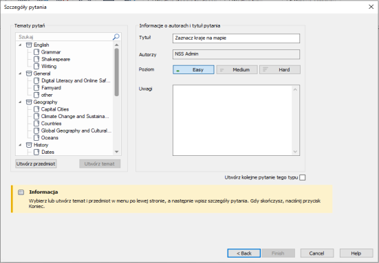Set difficulty level to Medium
Screen dimensions: 379x263
tap(237, 70)
